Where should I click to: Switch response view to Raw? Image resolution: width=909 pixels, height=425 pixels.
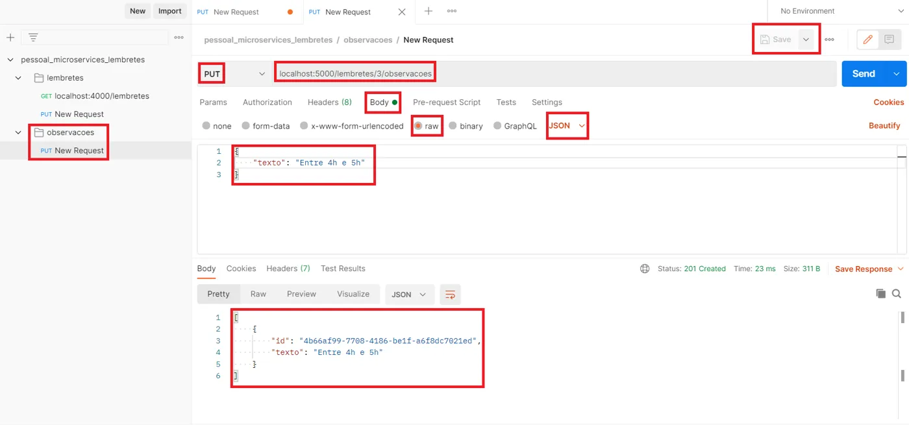click(258, 294)
